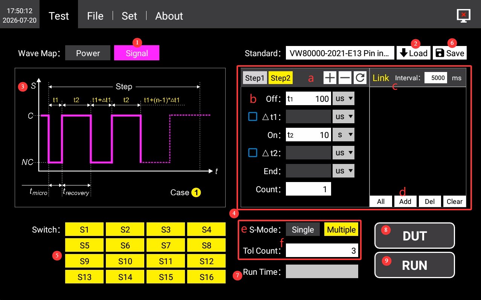Enable the Δt1 checkbox

pyautogui.click(x=252, y=117)
